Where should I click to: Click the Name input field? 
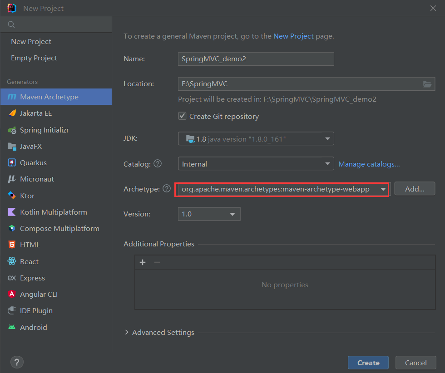coord(256,59)
